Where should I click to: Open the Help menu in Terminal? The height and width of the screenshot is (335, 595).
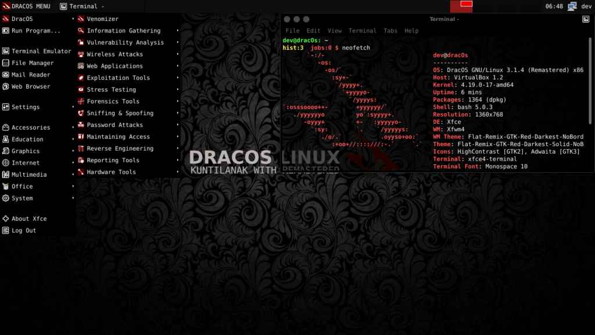(x=411, y=31)
